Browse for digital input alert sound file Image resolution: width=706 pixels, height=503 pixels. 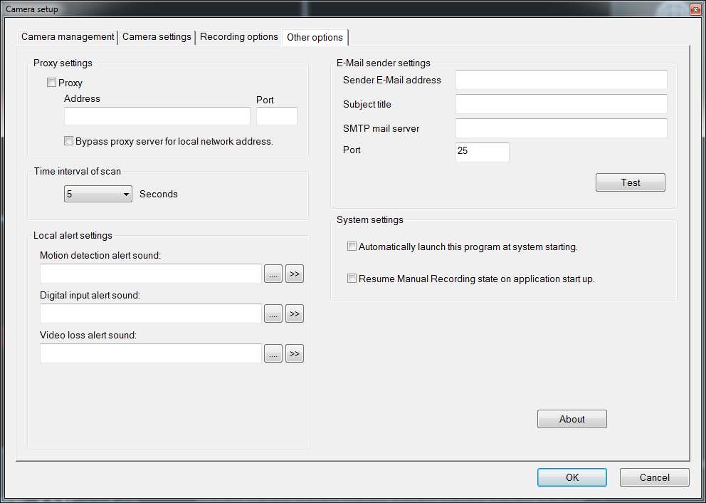[273, 313]
